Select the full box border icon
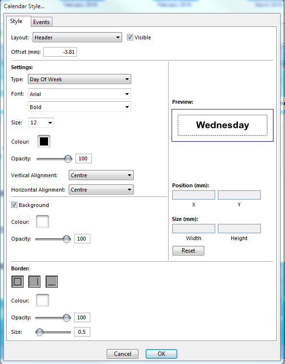This screenshot has height=364, width=285. 17,281
